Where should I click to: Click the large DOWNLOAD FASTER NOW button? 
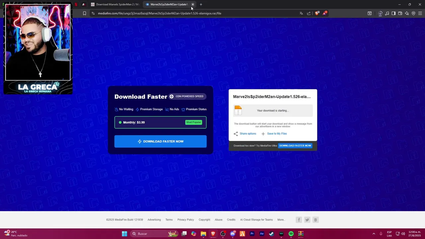[x=160, y=141]
